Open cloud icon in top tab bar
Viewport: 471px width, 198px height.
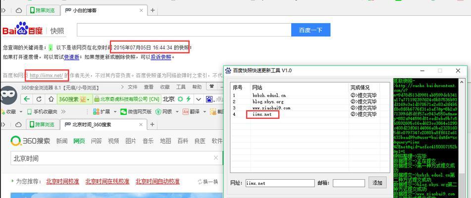[19, 10]
